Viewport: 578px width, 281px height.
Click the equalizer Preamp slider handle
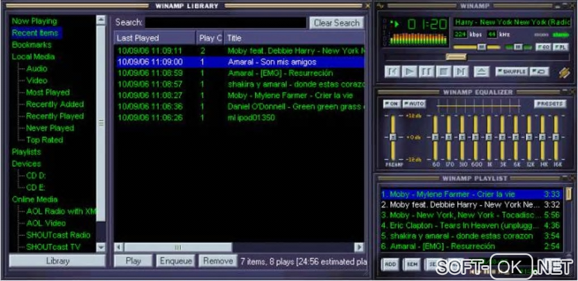coord(392,137)
